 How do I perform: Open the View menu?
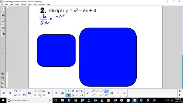pyautogui.click(x=11, y=5)
